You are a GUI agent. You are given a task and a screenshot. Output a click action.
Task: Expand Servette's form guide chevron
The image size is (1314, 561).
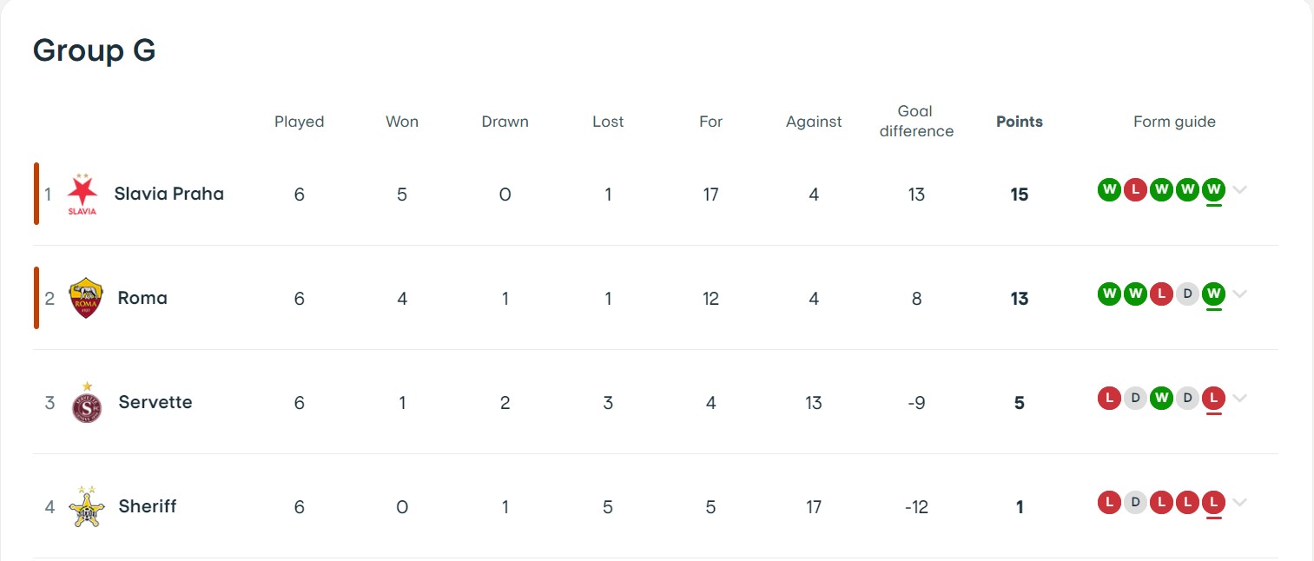point(1240,398)
